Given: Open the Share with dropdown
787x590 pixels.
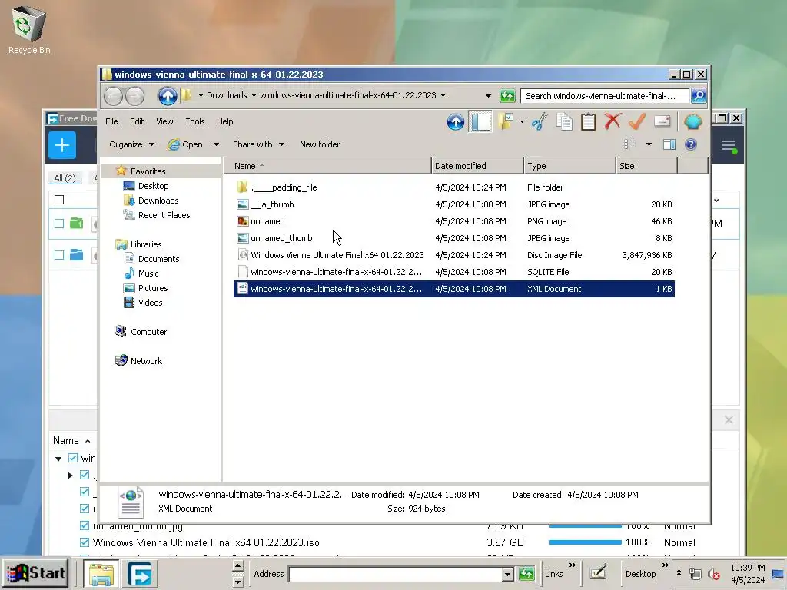Looking at the screenshot, I should [258, 144].
